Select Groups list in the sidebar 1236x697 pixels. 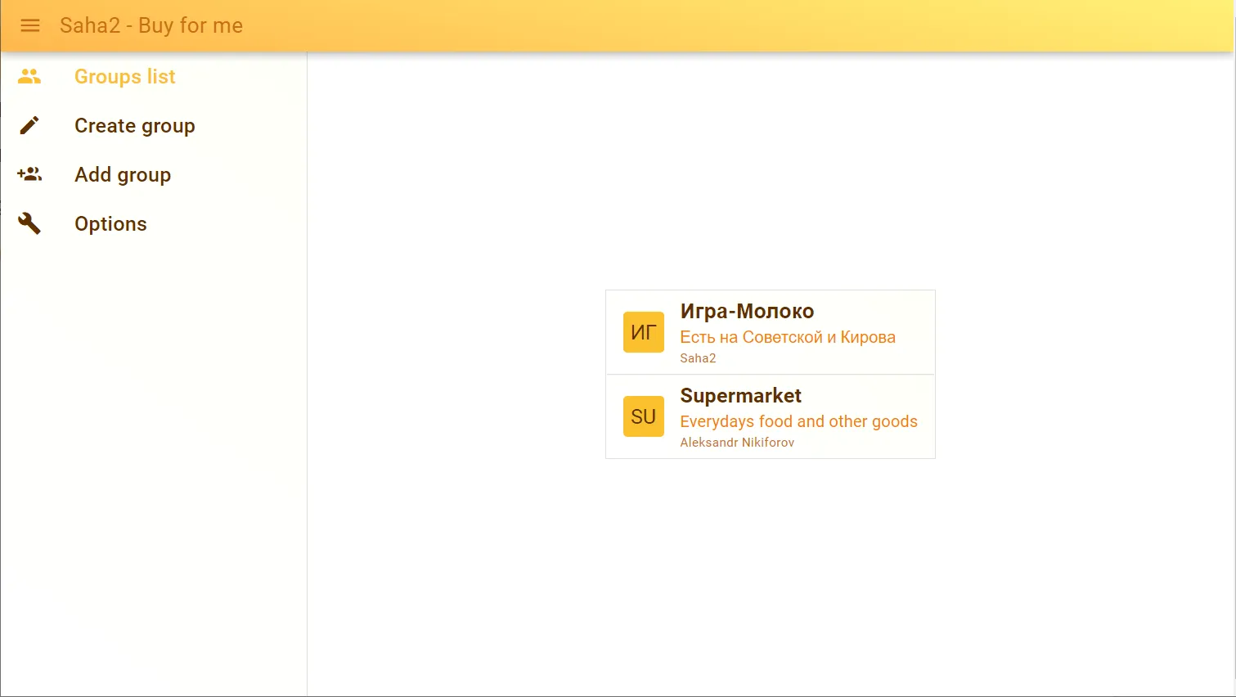tap(124, 76)
